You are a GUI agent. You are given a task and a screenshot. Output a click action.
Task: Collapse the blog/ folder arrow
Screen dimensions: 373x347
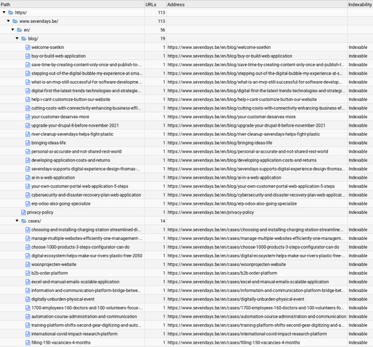point(17,38)
